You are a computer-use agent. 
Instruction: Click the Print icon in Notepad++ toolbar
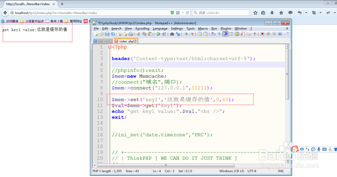[130, 34]
